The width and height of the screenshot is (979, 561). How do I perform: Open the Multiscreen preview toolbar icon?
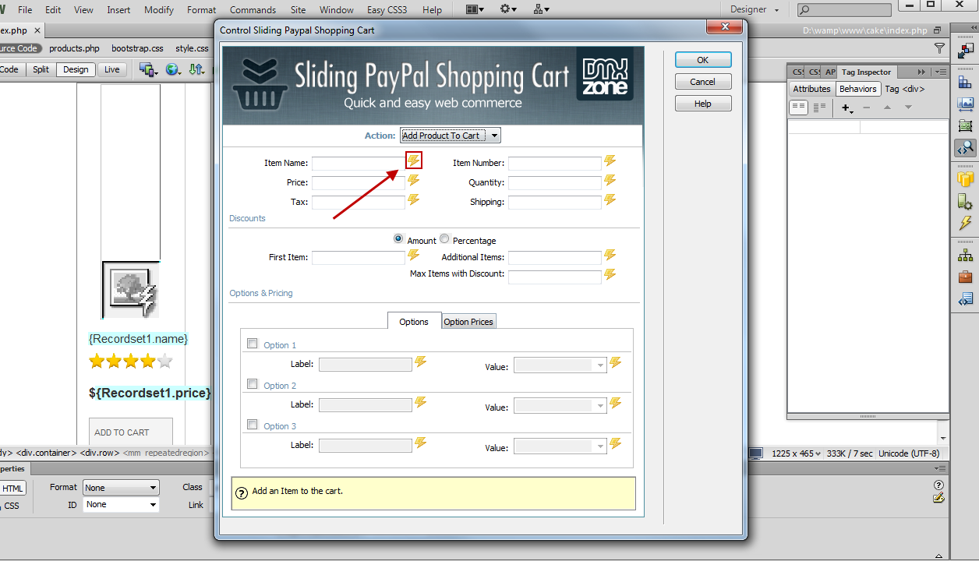[148, 69]
